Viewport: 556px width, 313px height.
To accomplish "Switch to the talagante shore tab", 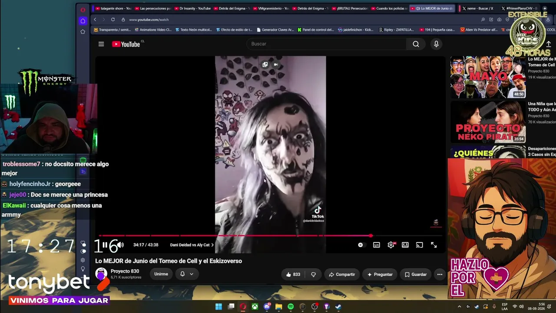I will [x=113, y=8].
